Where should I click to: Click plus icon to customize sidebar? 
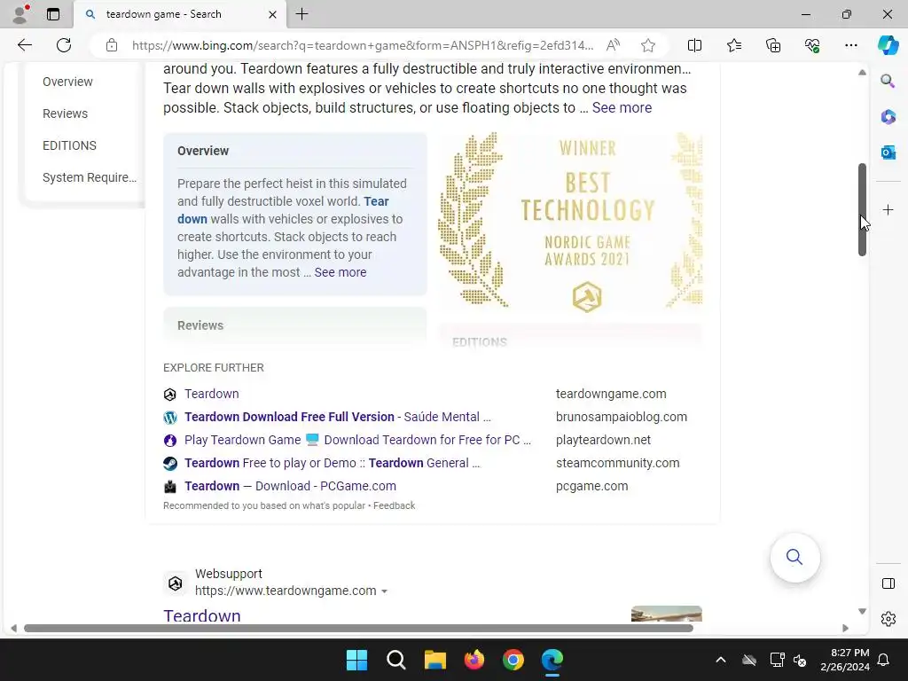888,209
